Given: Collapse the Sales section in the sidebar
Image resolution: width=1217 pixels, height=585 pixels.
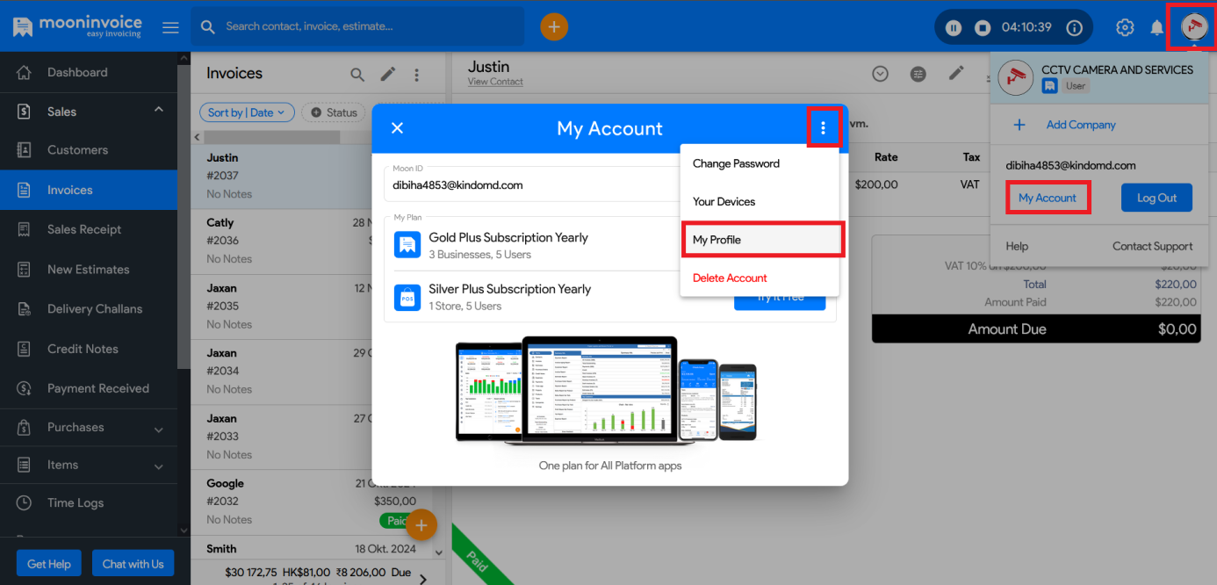Looking at the screenshot, I should pos(159,110).
